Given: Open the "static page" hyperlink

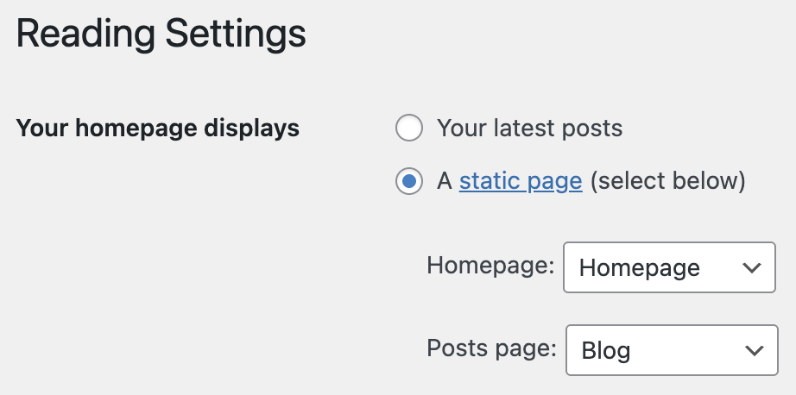Looking at the screenshot, I should tap(521, 182).
